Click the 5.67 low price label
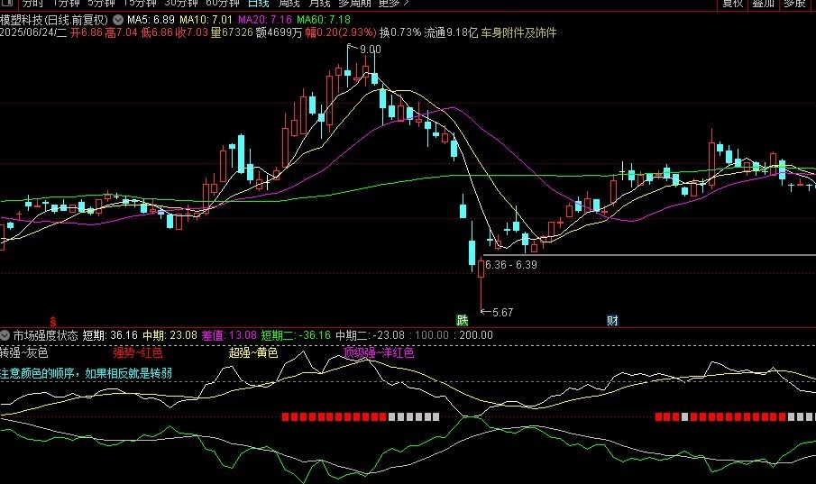The image size is (816, 484). pyautogui.click(x=503, y=312)
